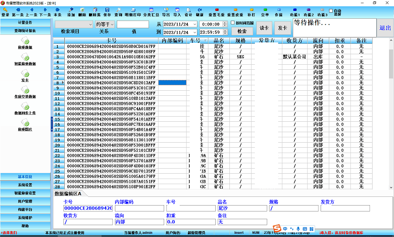Click the 添加 (Add) toolbar icon

pos(71,12)
